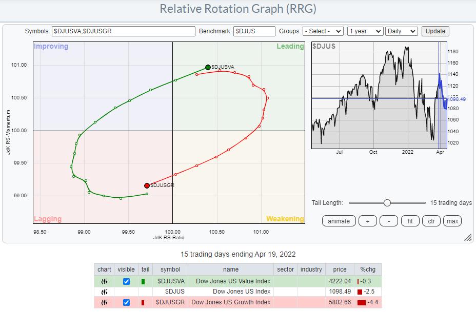476x312 pixels.
Task: Sort table by %chg column header
Action: 367,269
